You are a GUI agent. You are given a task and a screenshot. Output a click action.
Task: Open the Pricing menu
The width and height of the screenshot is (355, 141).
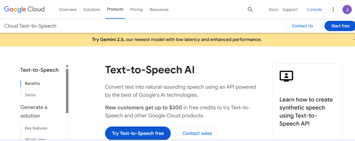[x=137, y=9]
